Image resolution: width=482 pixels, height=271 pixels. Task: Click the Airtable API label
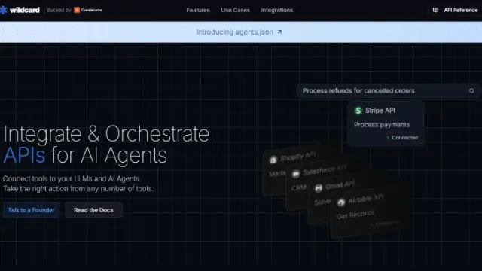coord(366,199)
